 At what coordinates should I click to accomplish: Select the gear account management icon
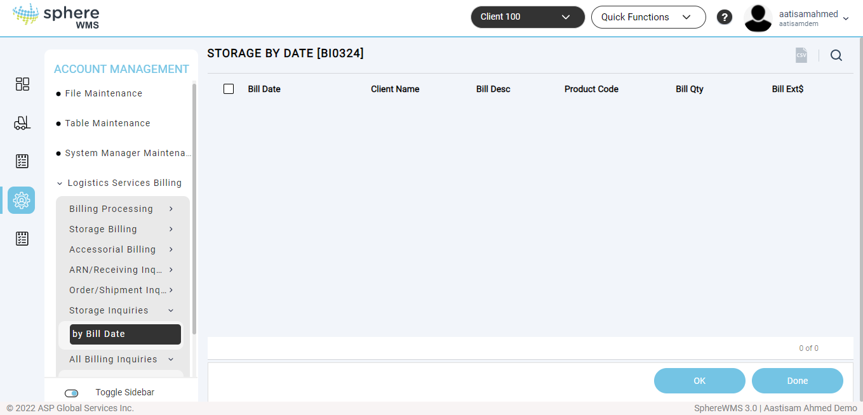[22, 200]
